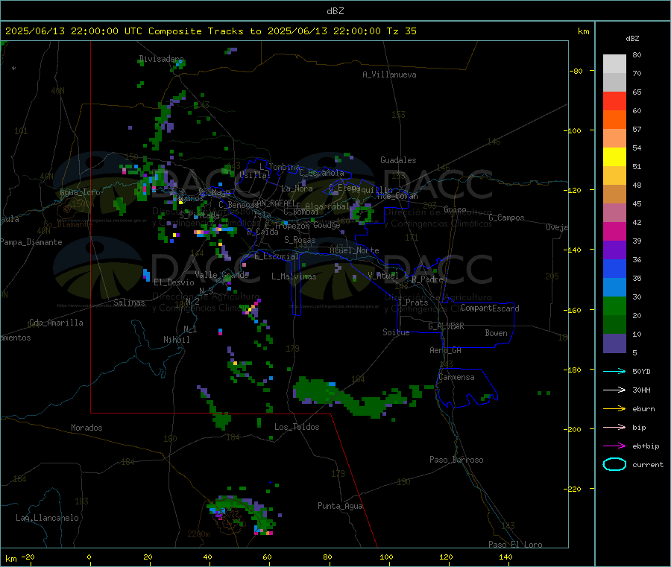Screen dimensions: 671x567
Task: Click the 'Salinas' map label
Action: [x=129, y=302]
